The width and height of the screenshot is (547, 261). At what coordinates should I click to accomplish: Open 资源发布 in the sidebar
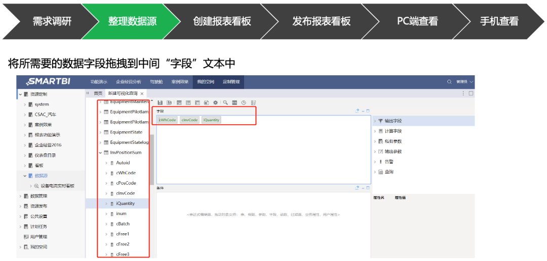point(38,206)
